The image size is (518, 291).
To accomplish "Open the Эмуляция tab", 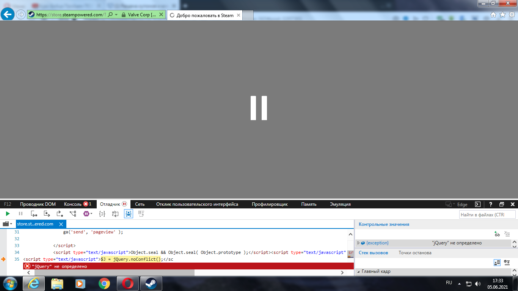I will point(340,204).
